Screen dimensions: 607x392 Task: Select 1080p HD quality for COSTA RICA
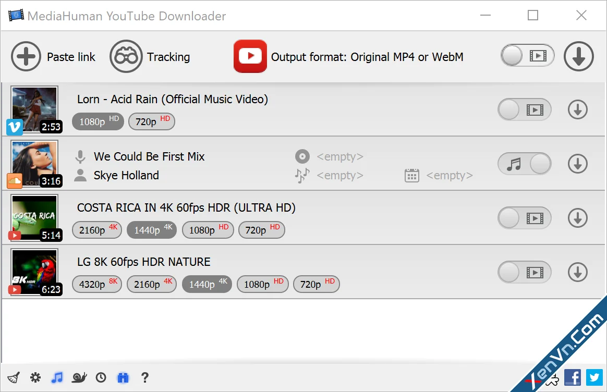(208, 230)
